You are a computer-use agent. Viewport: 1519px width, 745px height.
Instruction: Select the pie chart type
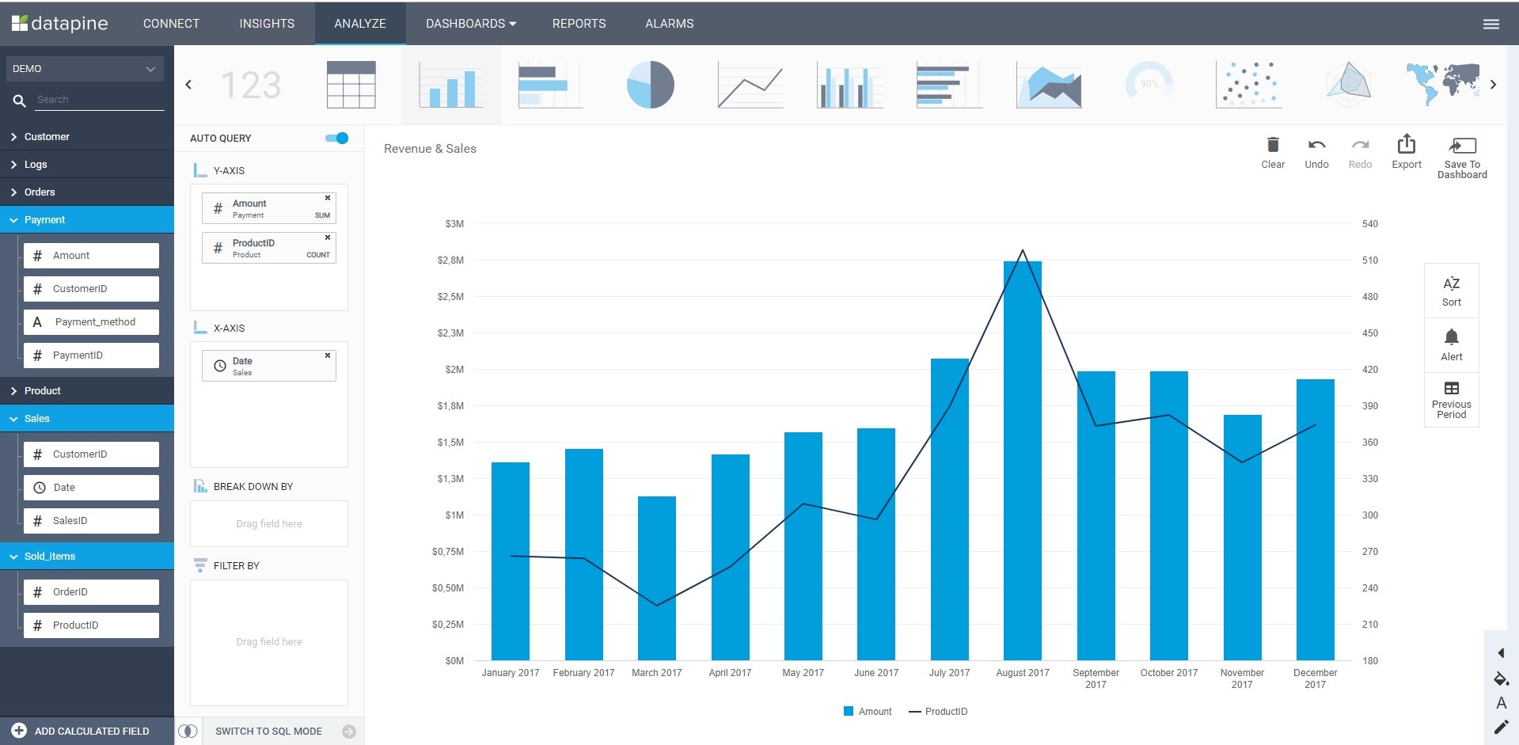650,85
